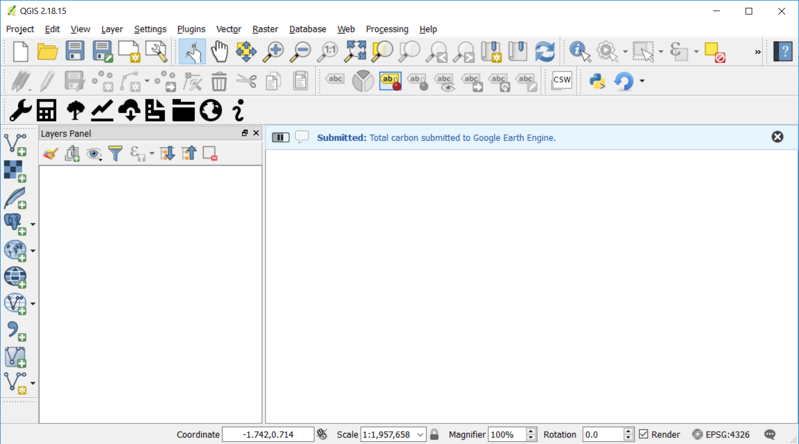Screen dimensions: 799x444
Task: Click the Add Vector Layer icon
Action: [15, 144]
